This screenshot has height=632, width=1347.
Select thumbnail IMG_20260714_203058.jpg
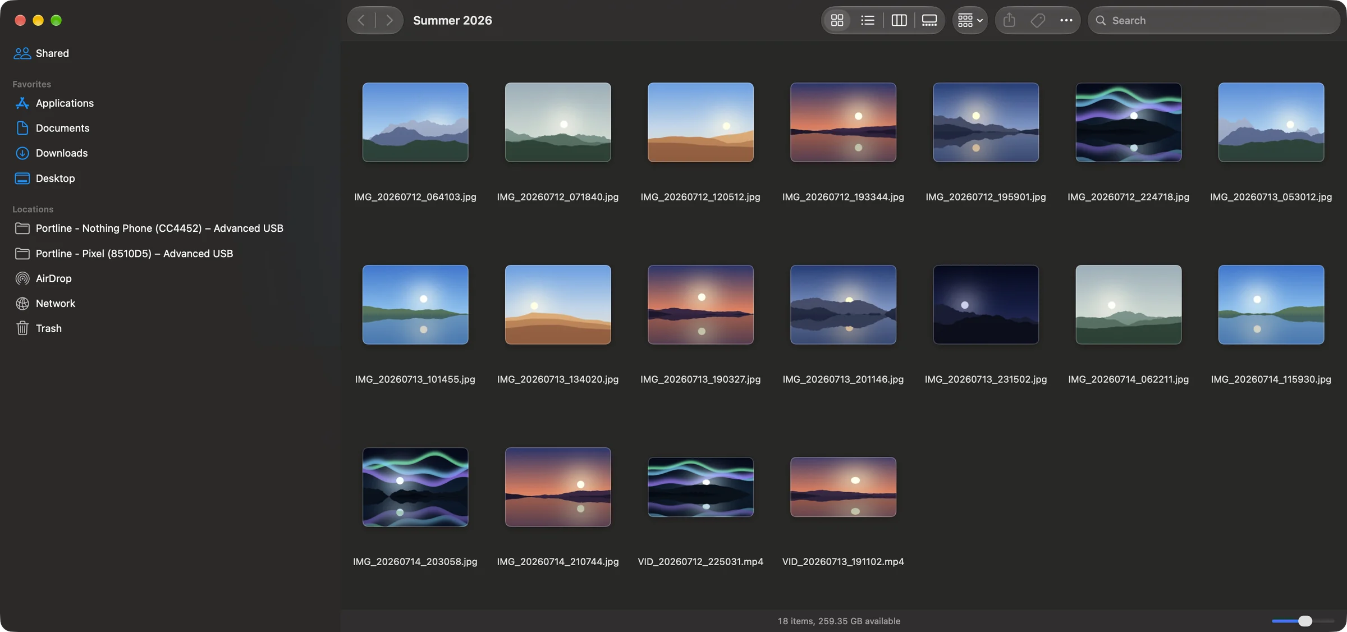(415, 487)
